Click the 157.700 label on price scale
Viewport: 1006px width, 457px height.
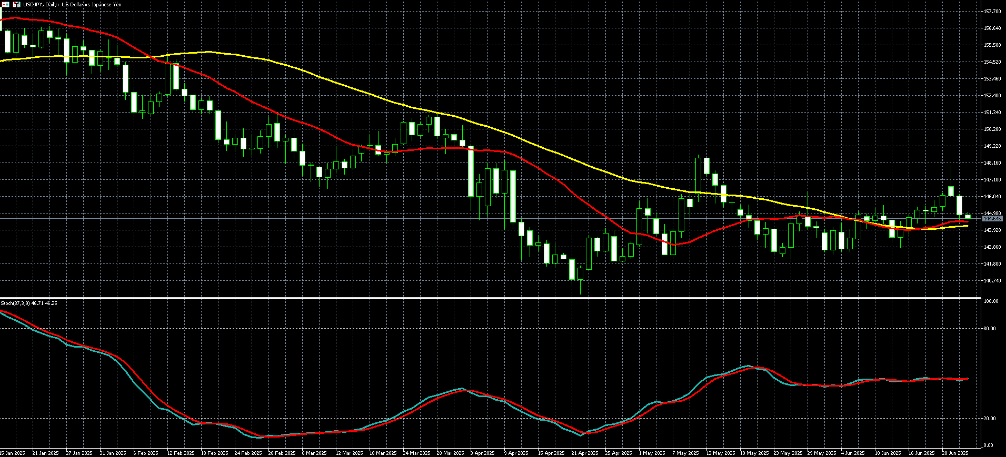click(992, 12)
